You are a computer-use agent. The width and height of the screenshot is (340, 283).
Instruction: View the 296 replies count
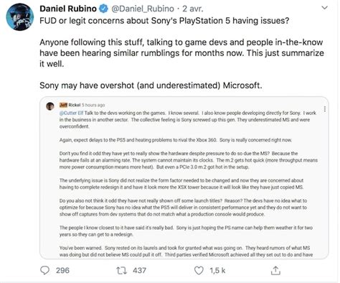[62, 271]
